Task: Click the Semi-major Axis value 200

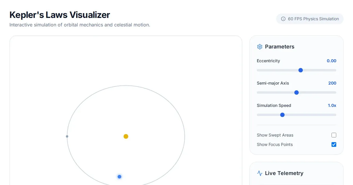Action: (x=332, y=83)
